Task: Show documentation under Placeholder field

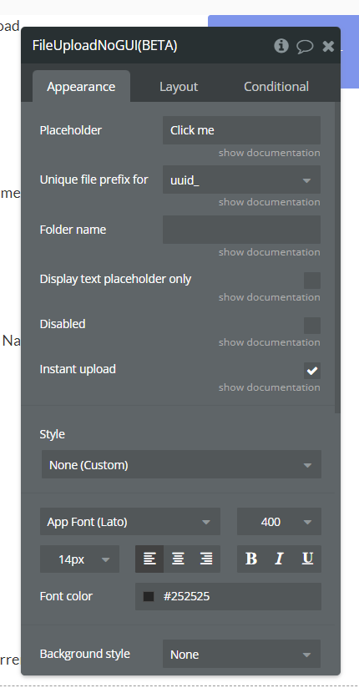Action: [x=269, y=153]
